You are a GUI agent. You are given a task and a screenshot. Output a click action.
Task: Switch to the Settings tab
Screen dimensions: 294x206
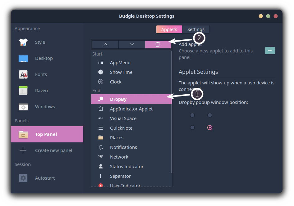(196, 29)
